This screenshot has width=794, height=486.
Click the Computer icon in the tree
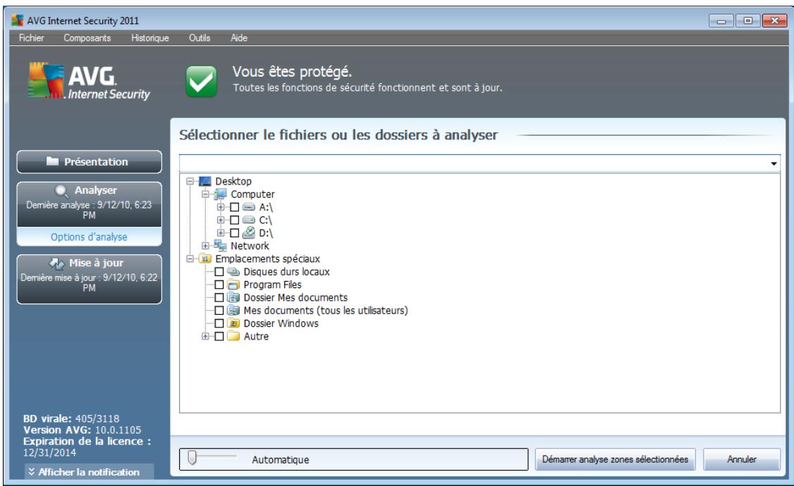(220, 194)
